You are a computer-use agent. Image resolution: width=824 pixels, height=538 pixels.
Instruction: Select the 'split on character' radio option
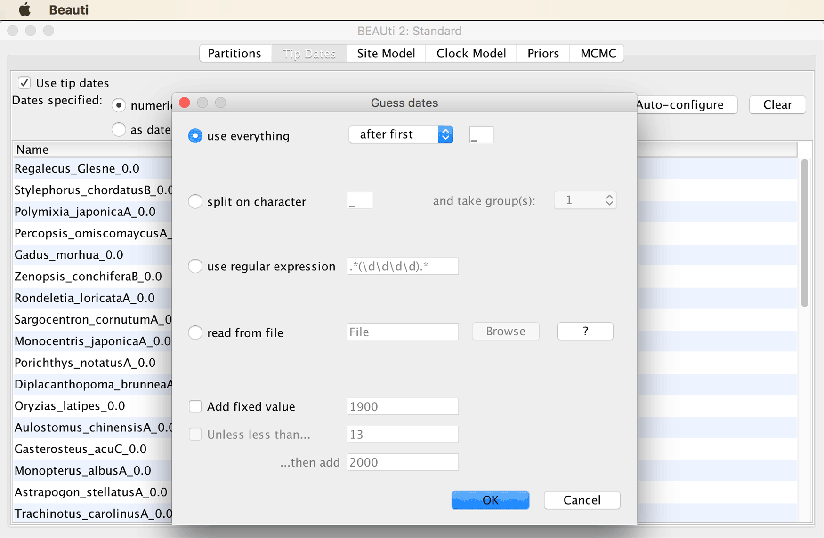pos(195,201)
